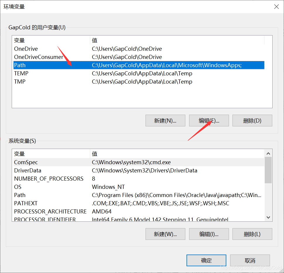Click 变量 column header in user variables list

(x=51, y=40)
